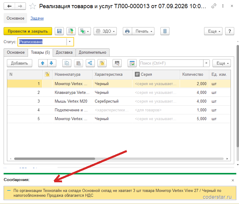Open the Доставка tab
The width and height of the screenshot is (239, 204).
coord(64,53)
